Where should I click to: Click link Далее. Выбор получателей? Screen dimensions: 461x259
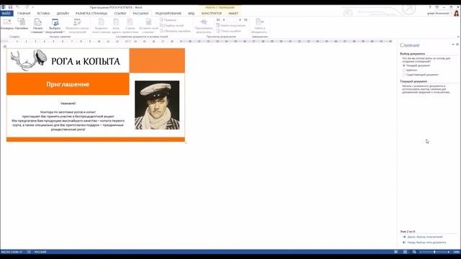coord(424,237)
